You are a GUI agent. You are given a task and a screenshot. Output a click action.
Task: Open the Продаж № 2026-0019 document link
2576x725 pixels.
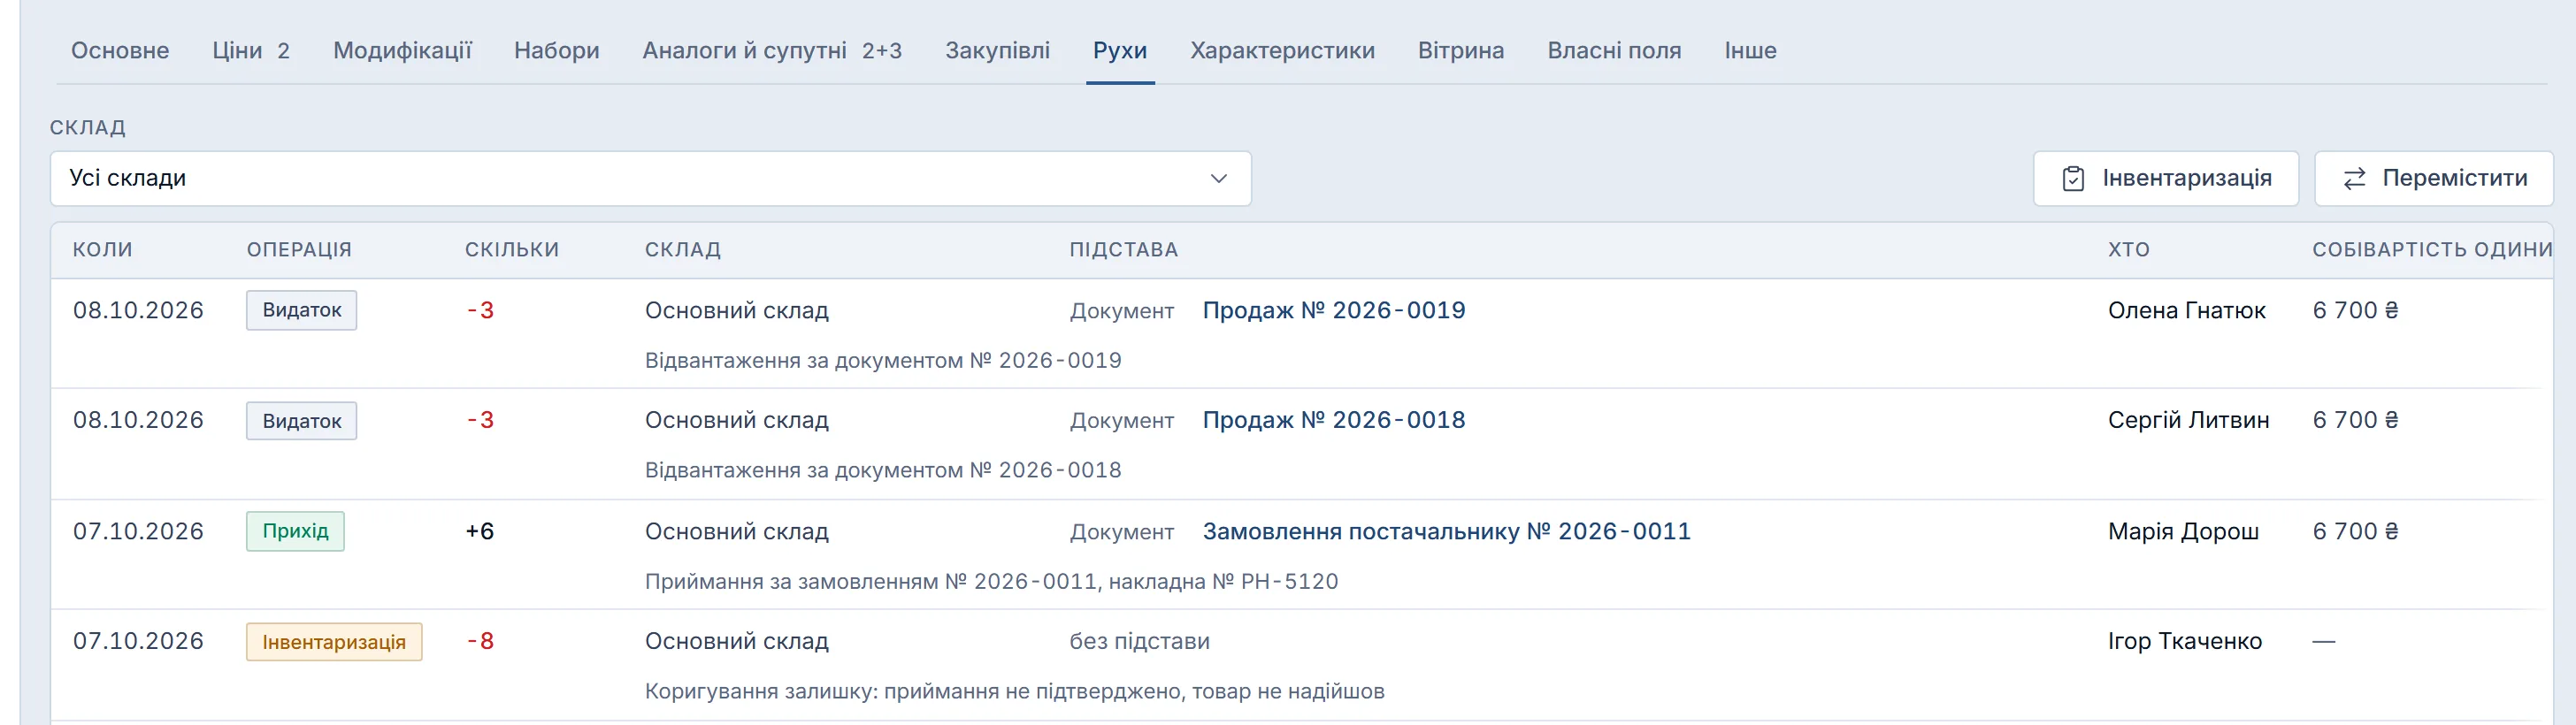(1334, 311)
